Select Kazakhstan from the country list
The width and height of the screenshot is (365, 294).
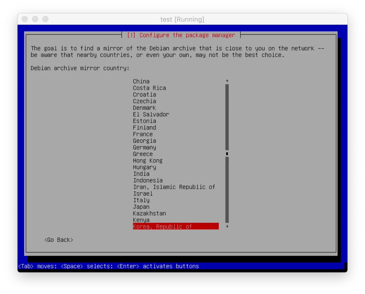click(x=150, y=214)
